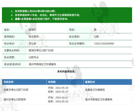Image resolution: width=134 pixels, height=111 pixels.
Task: Click the start date 2022-05-28
Action: point(62,88)
